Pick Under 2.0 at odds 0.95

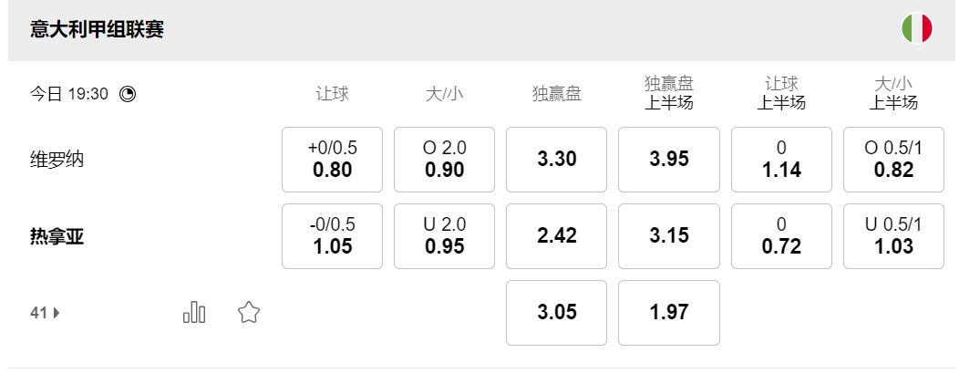pos(444,236)
